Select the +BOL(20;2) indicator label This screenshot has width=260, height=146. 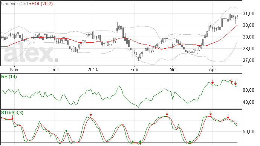(x=41, y=4)
